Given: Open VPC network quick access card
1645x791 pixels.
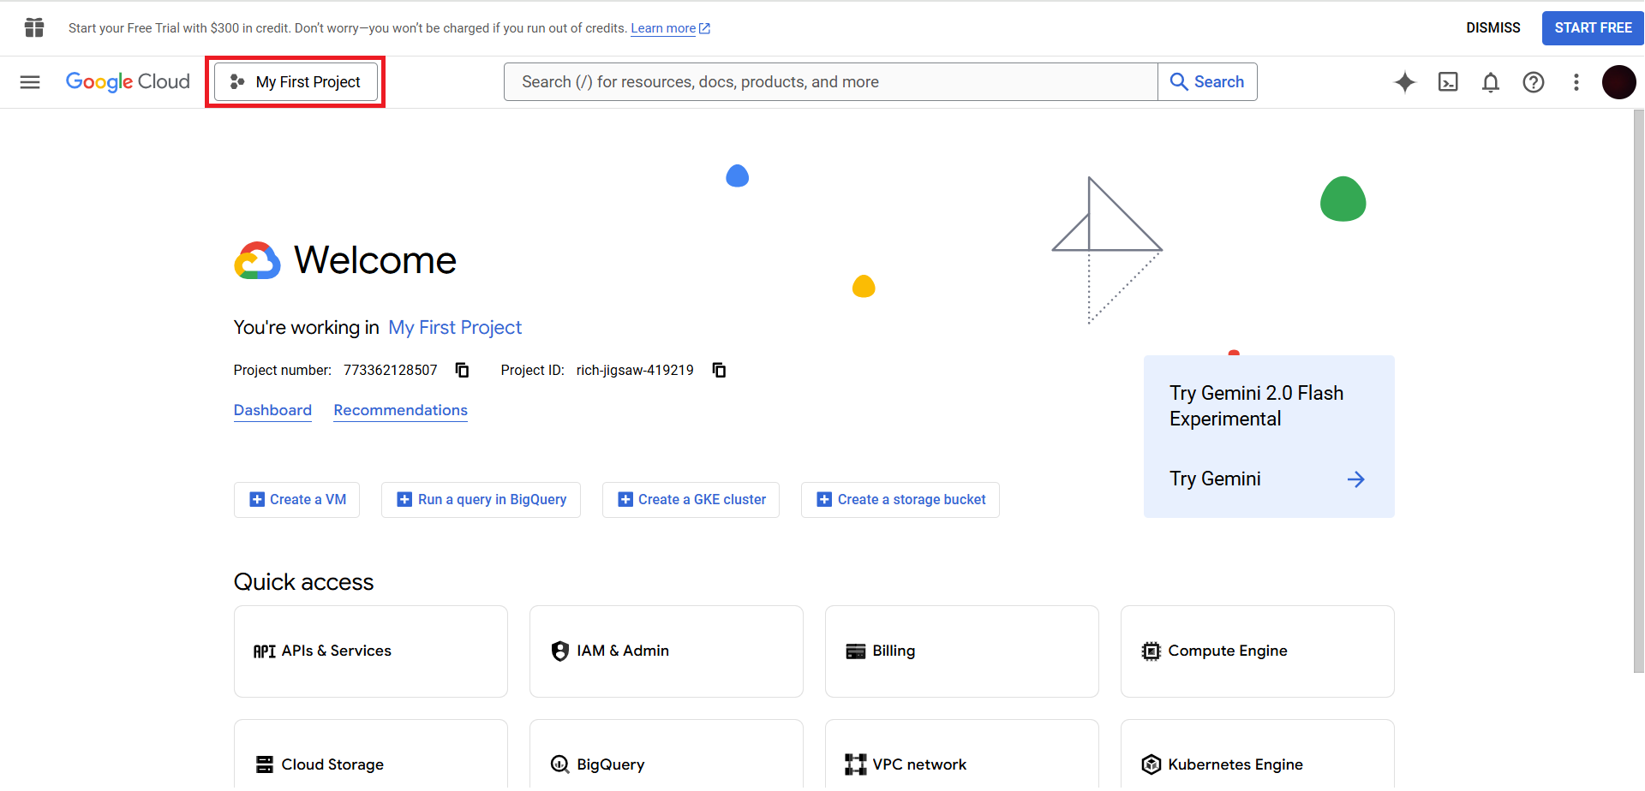Looking at the screenshot, I should tap(962, 755).
